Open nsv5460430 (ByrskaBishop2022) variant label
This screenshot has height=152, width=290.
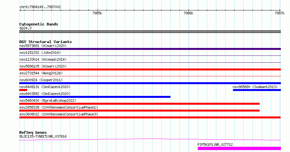[x=48, y=100]
